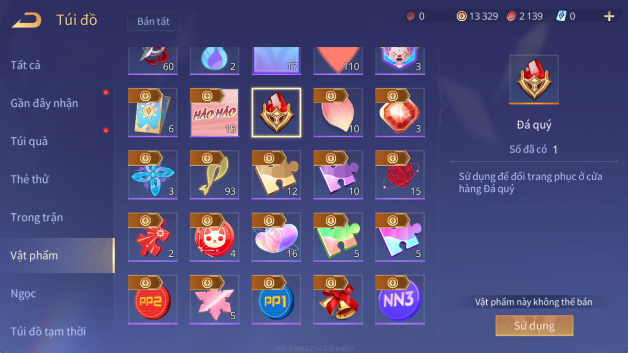Switch to Gần đây nhận tab
This screenshot has height=353, width=628.
pyautogui.click(x=44, y=103)
